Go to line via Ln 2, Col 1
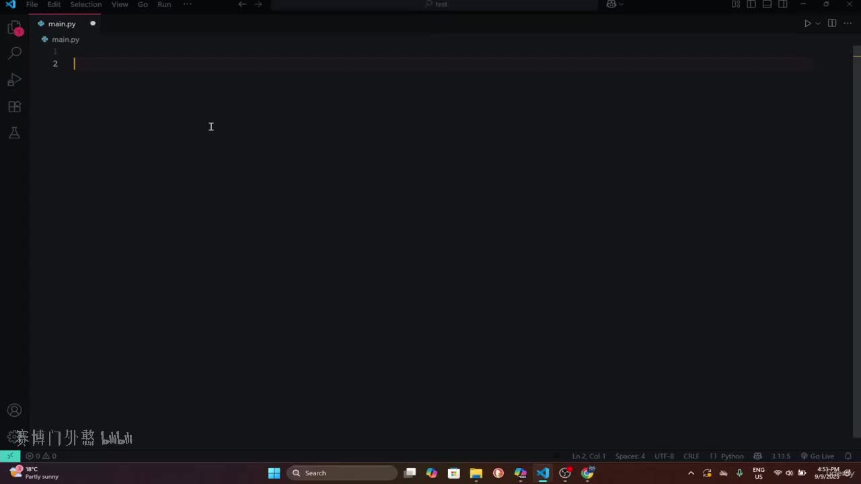The width and height of the screenshot is (861, 484). coord(589,456)
